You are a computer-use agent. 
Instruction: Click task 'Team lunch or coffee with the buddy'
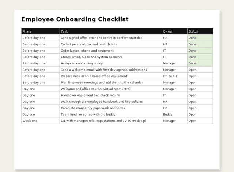[110, 115]
